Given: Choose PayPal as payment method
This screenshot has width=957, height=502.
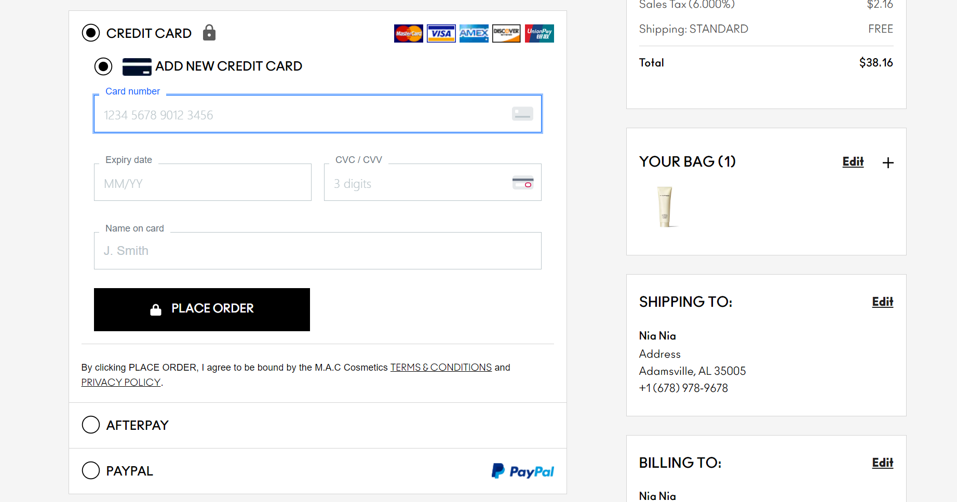Looking at the screenshot, I should point(91,470).
